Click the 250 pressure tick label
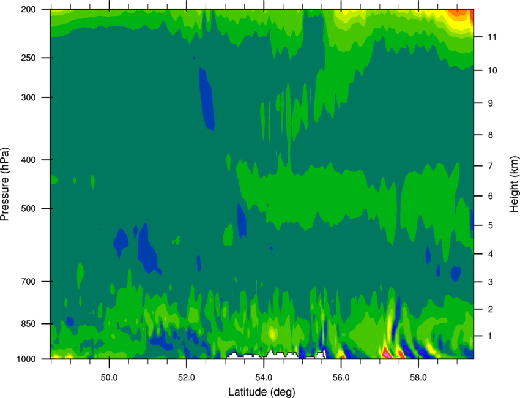The image size is (520, 398). [x=28, y=58]
